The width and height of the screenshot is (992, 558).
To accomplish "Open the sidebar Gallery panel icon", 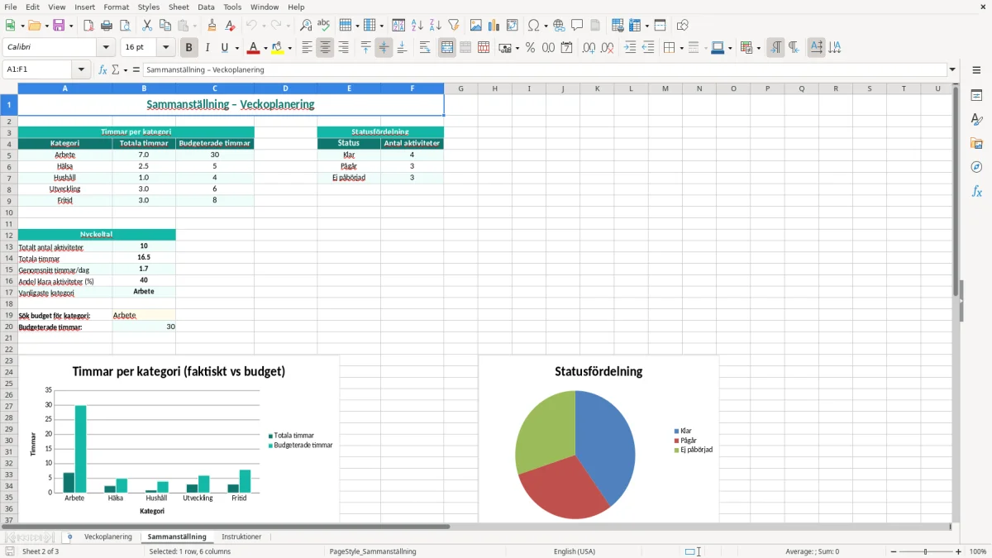I will point(976,143).
